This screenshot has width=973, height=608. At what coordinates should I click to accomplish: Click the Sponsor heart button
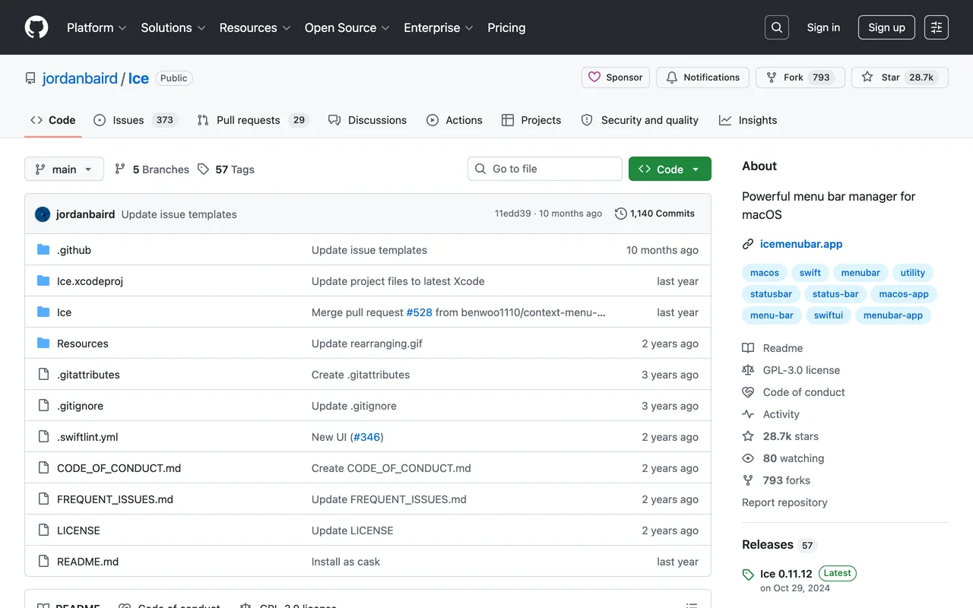[x=615, y=78]
